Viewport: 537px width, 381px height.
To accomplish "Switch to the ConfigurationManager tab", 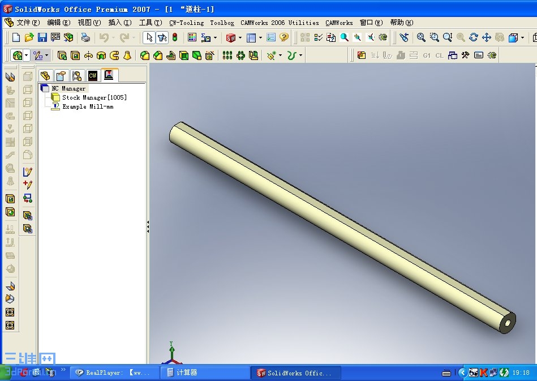I will click(77, 75).
